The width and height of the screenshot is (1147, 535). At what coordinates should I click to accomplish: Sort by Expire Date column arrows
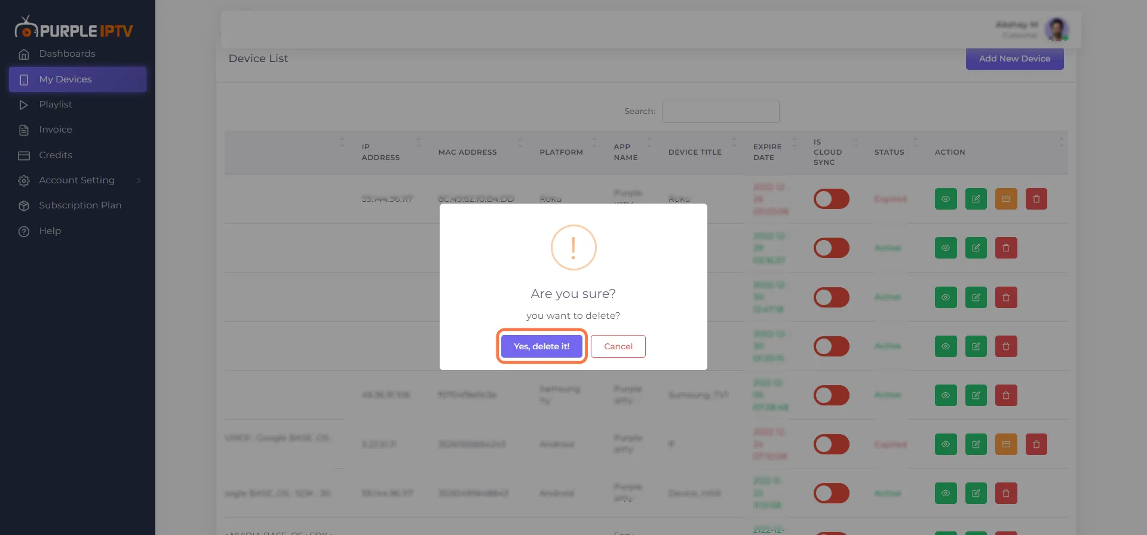pos(795,143)
